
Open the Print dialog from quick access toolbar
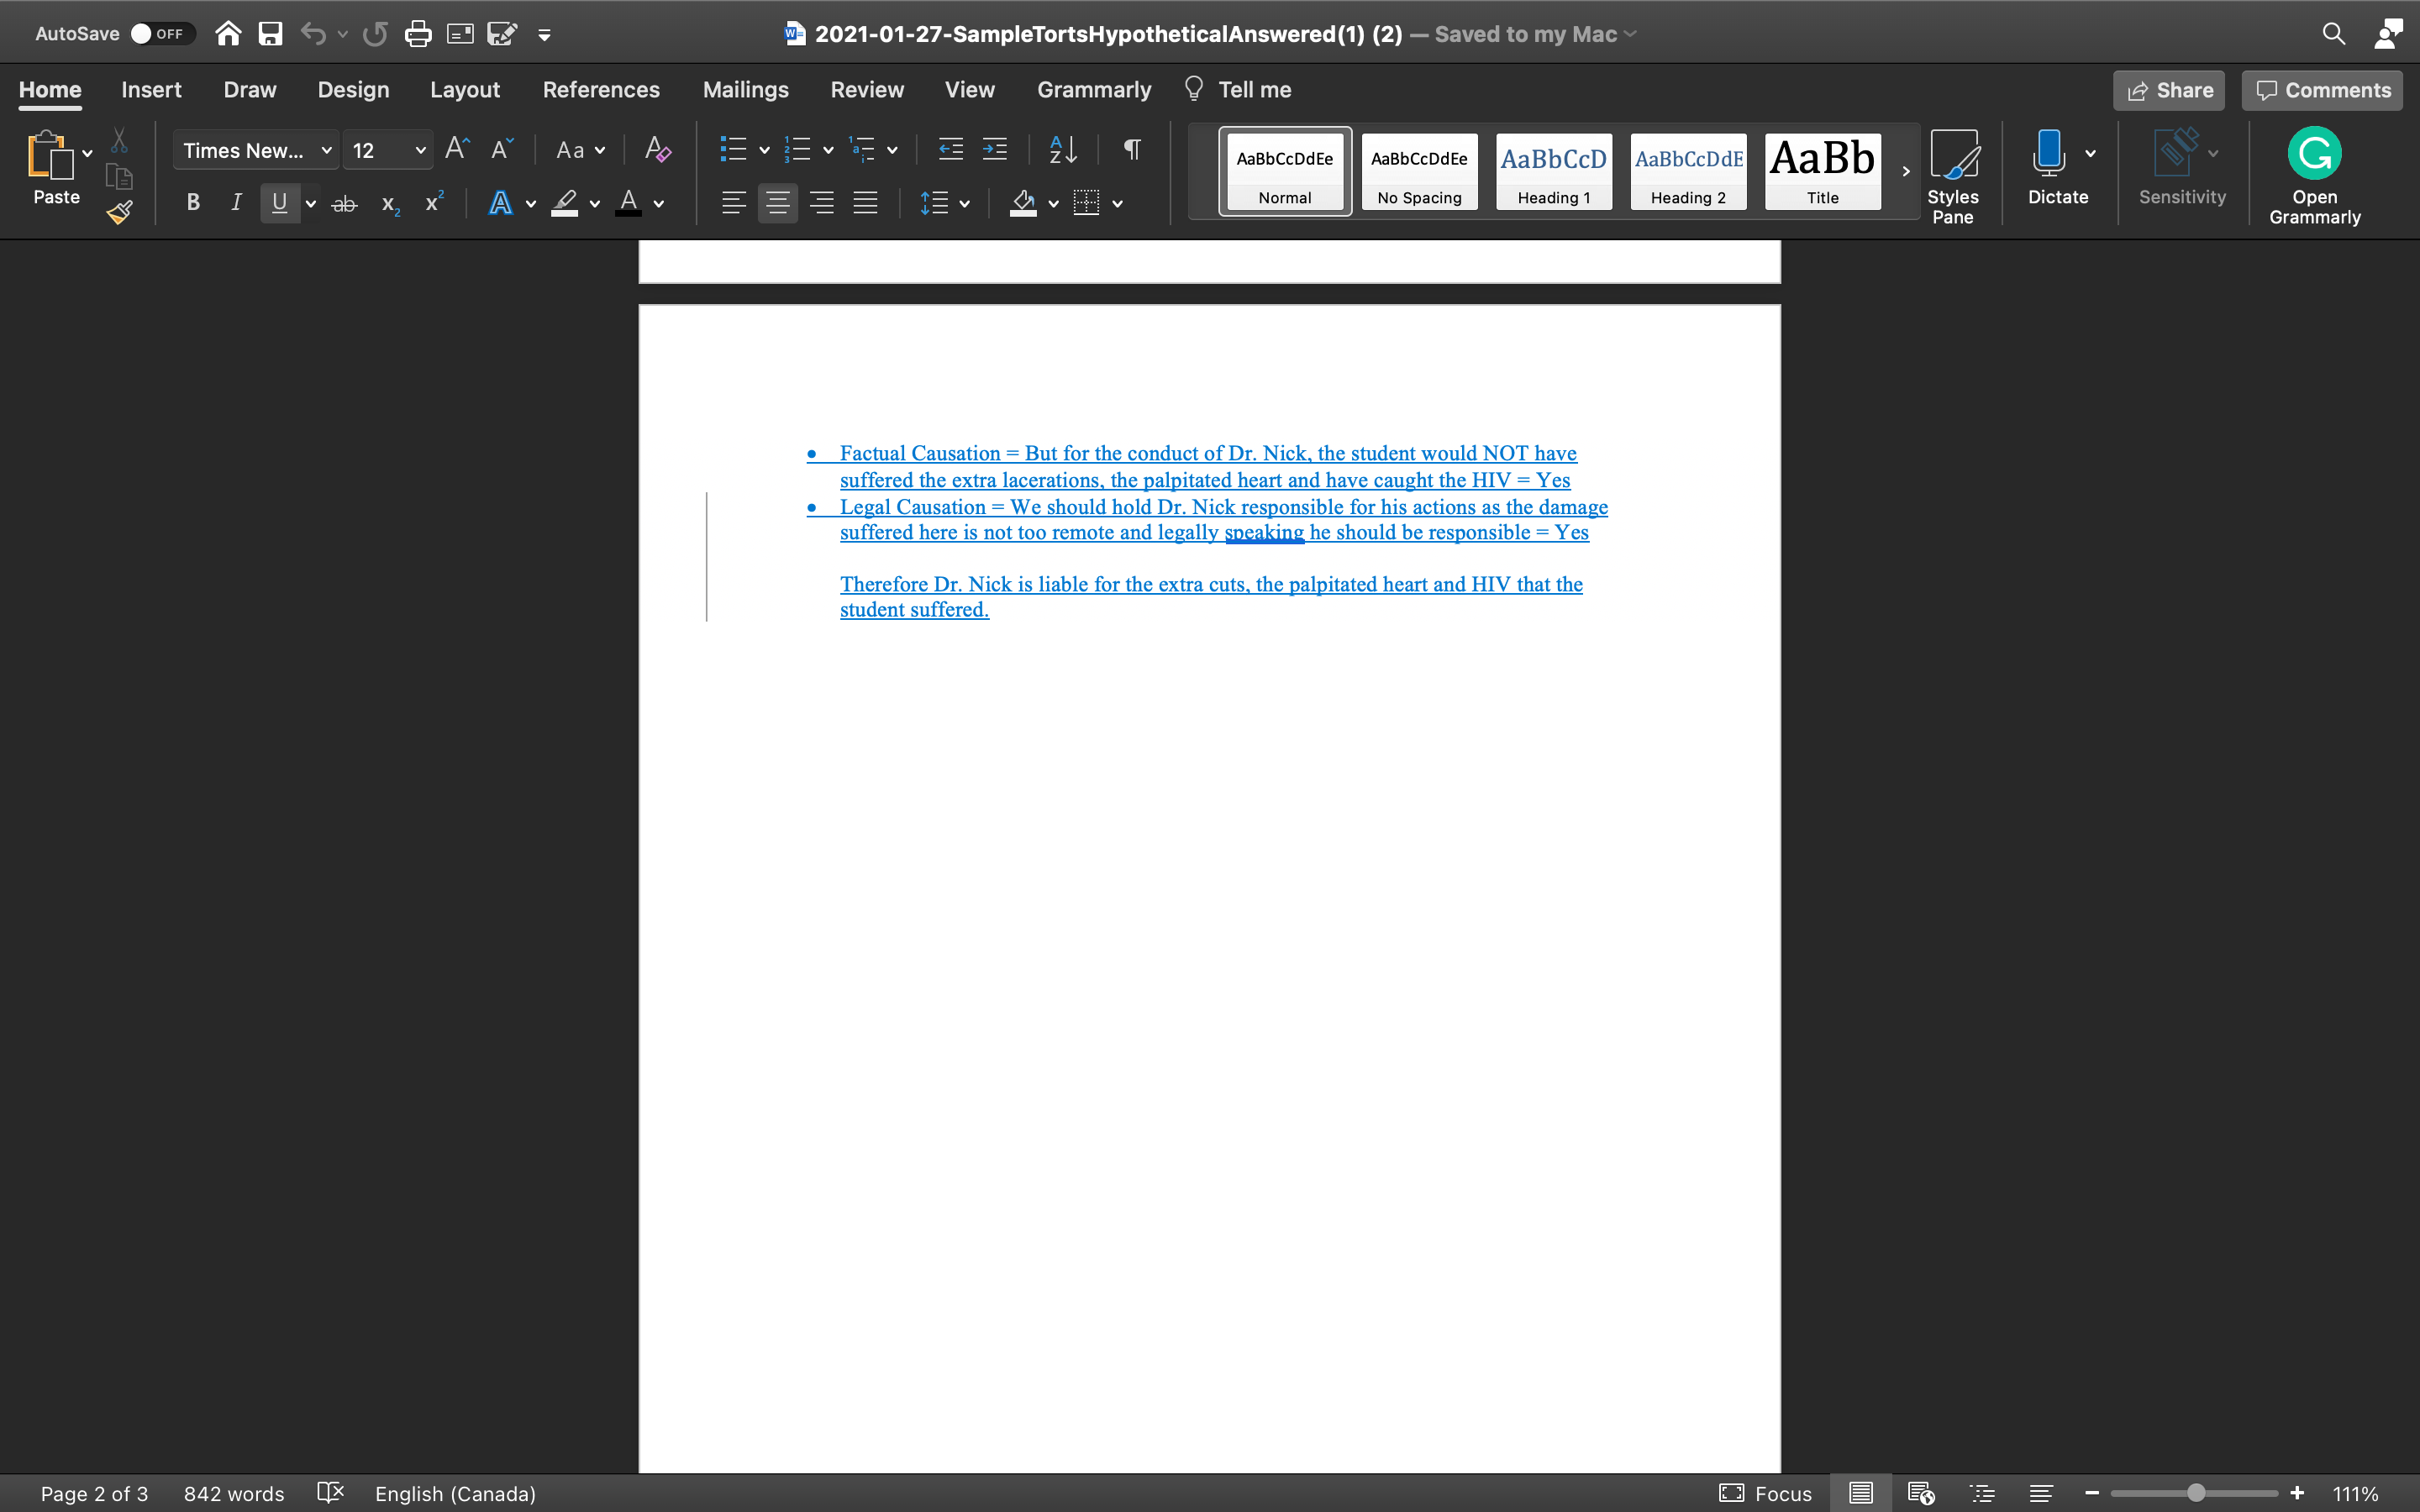pyautogui.click(x=418, y=33)
